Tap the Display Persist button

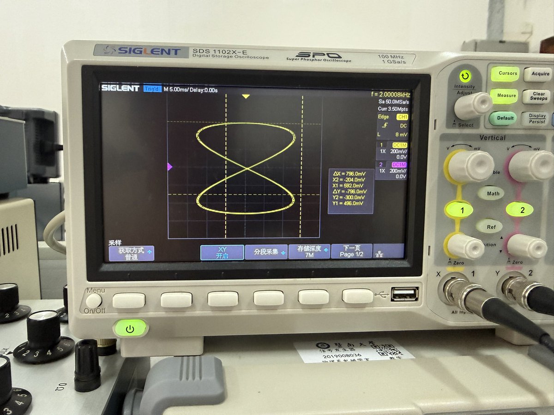tap(536, 119)
